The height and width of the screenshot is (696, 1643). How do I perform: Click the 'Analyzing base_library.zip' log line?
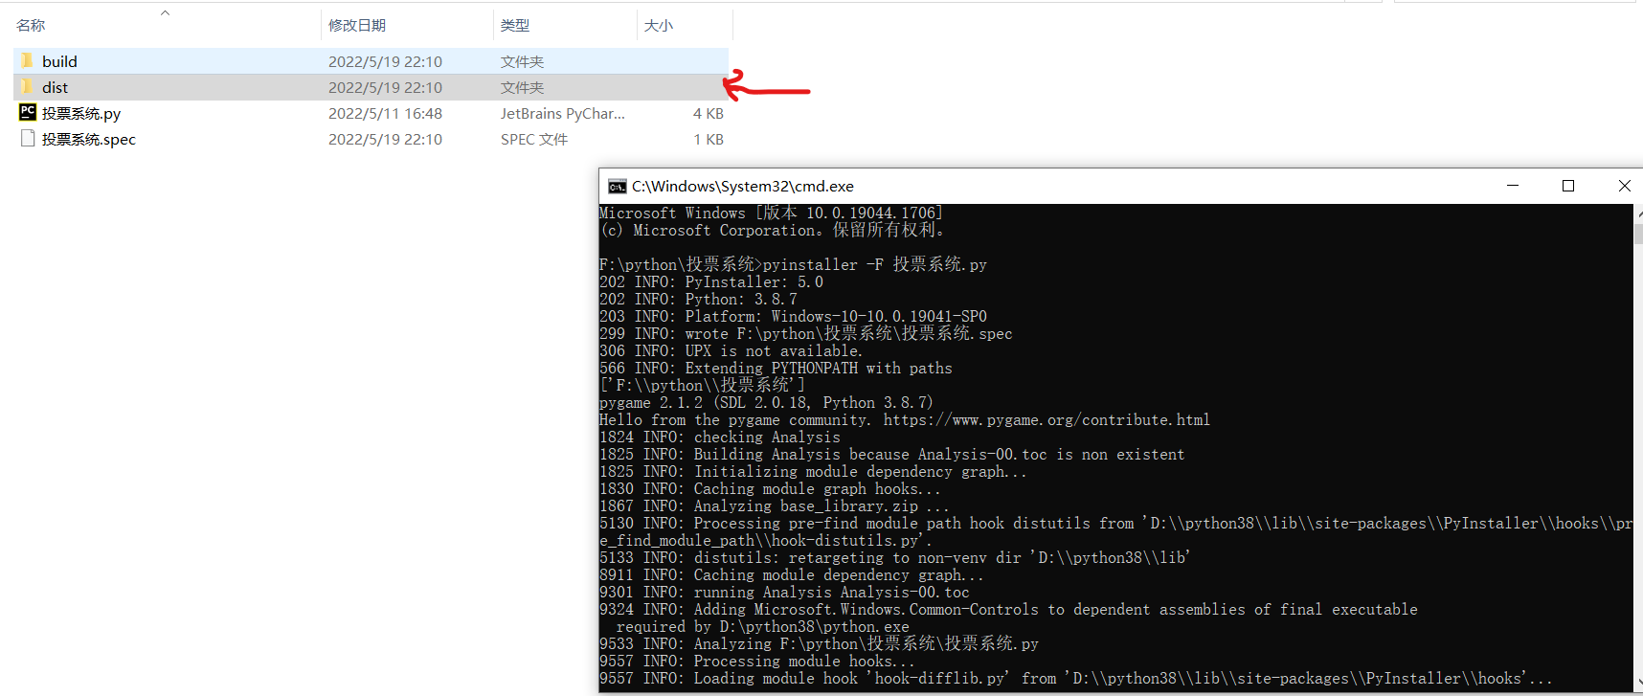[x=775, y=505]
